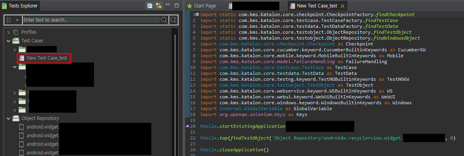Click 'findTestData' in import line 3
The height and width of the screenshot is (156, 464).
pos(382,26)
